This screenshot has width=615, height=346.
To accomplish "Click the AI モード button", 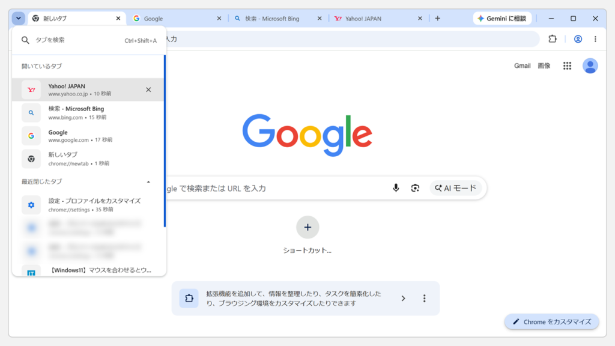I will click(x=455, y=188).
